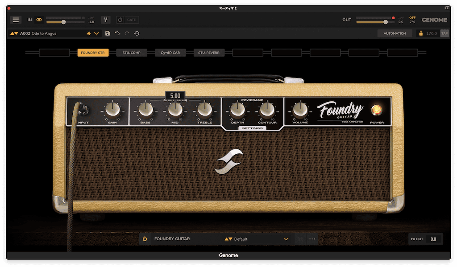Save the preset with the floppy disk icon
Screen dimensions: 457x267
pos(108,33)
